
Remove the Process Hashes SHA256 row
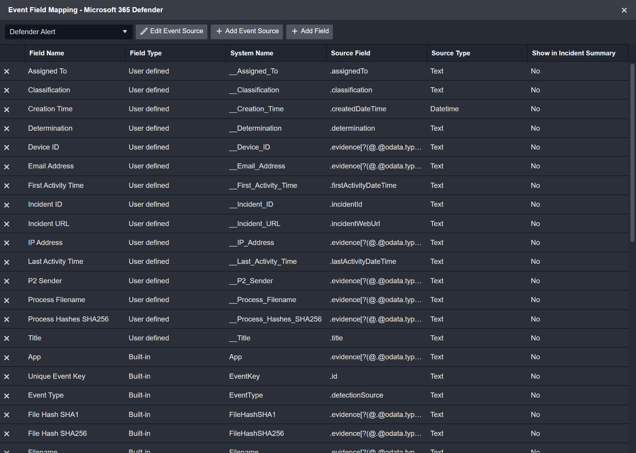(x=7, y=319)
